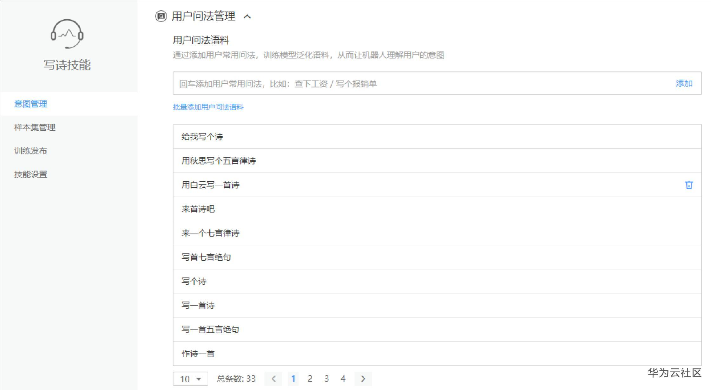This screenshot has height=390, width=711.
Task: Open 意图管理 in sidebar
Action: [31, 104]
